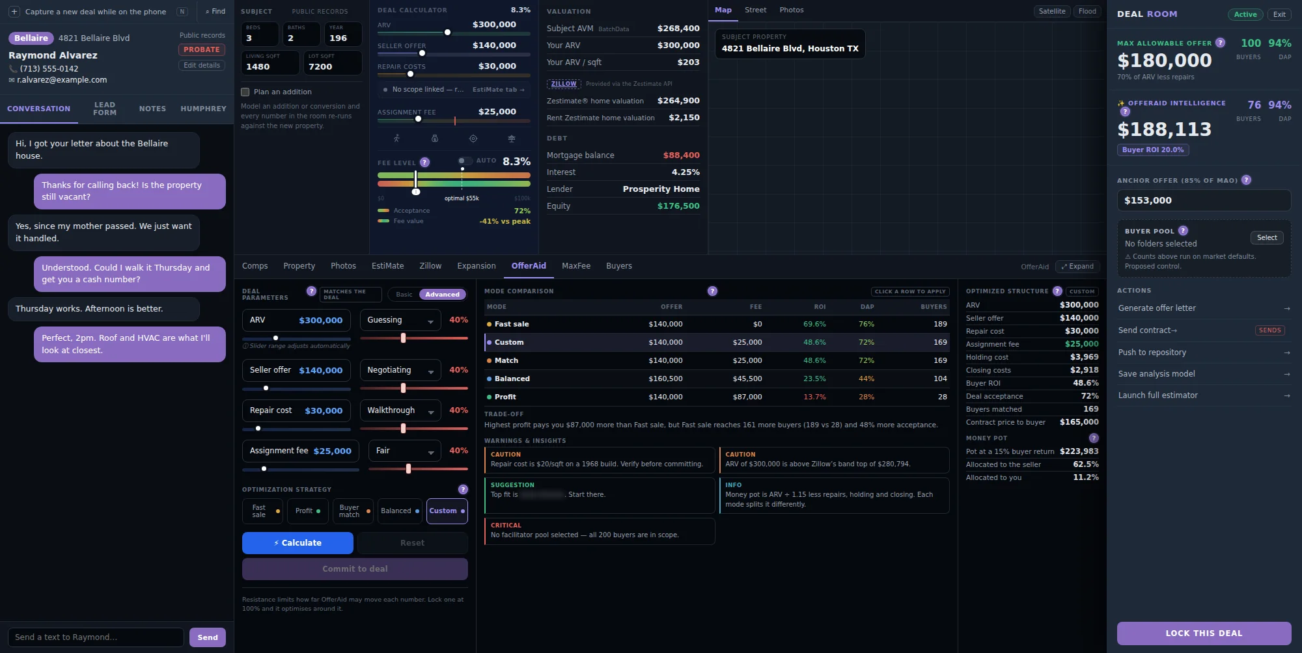Click the sparkle icon by OfferAid Intelligence

(1121, 103)
